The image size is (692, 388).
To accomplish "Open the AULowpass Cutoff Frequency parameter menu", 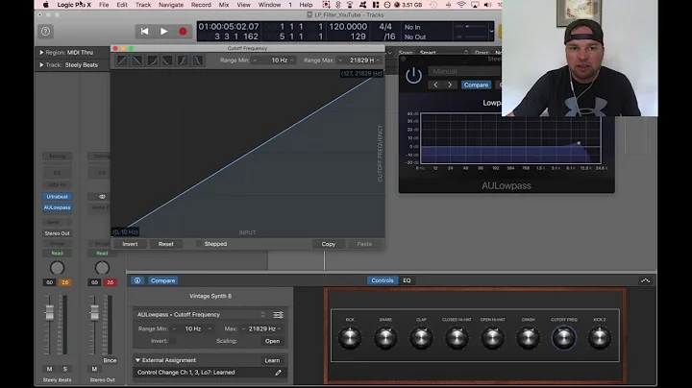I will pos(201,315).
